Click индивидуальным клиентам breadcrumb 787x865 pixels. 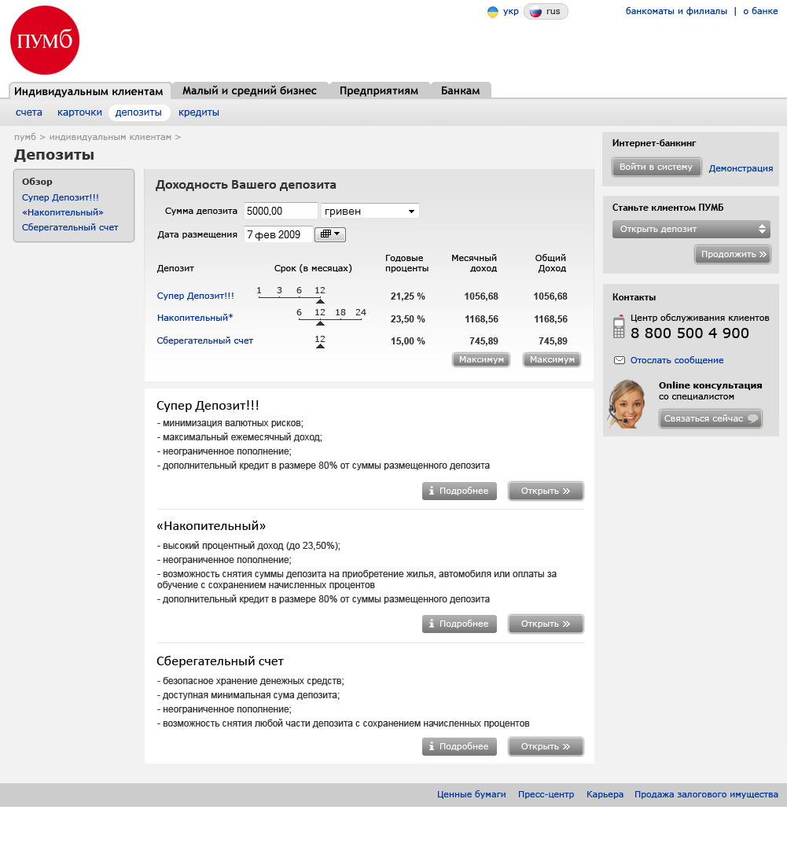click(110, 137)
